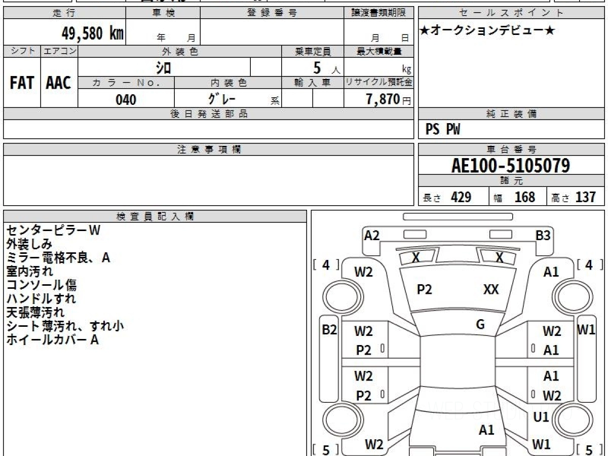Select the XX mark on the hood
608x456 pixels.
pyautogui.click(x=491, y=289)
